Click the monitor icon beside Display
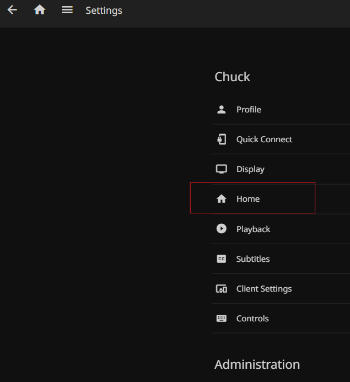The image size is (350, 382). (x=222, y=169)
